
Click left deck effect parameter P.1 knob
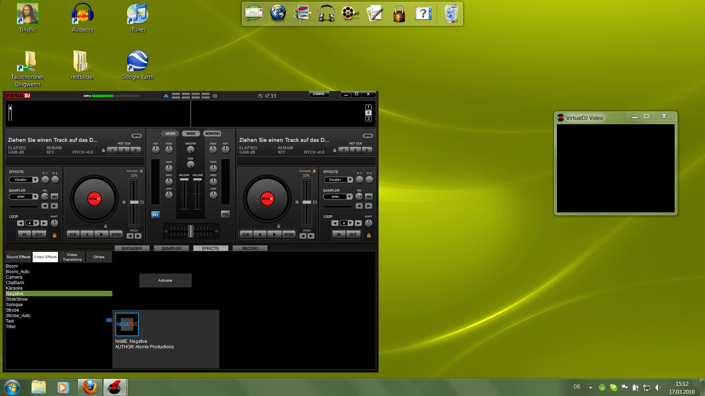[x=45, y=180]
